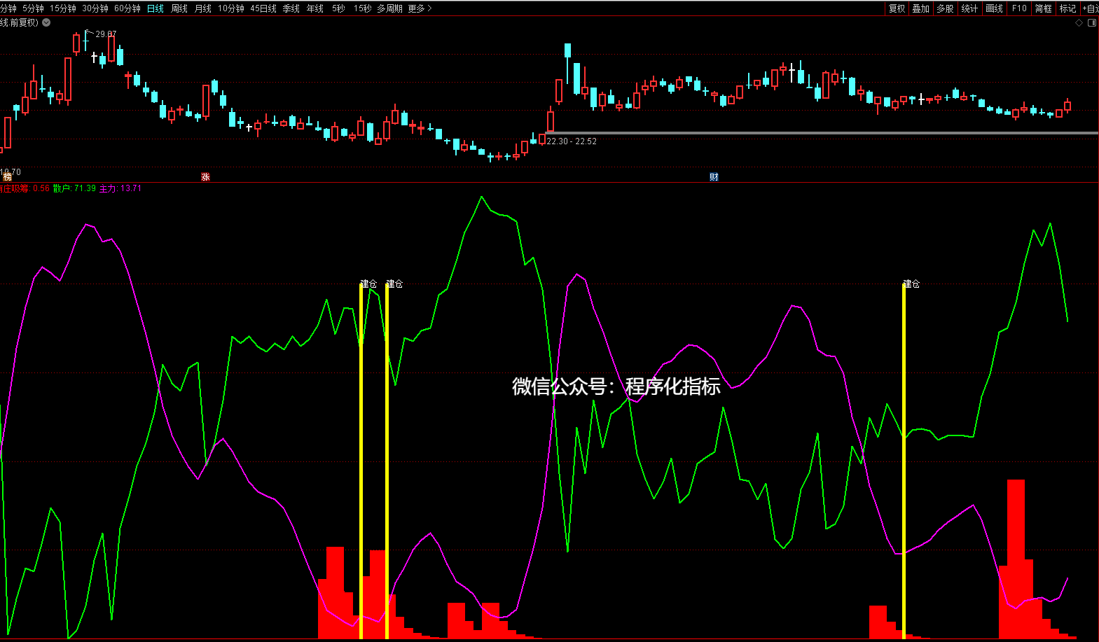Click the 29.87 high price label
1099x642 pixels.
pos(106,34)
